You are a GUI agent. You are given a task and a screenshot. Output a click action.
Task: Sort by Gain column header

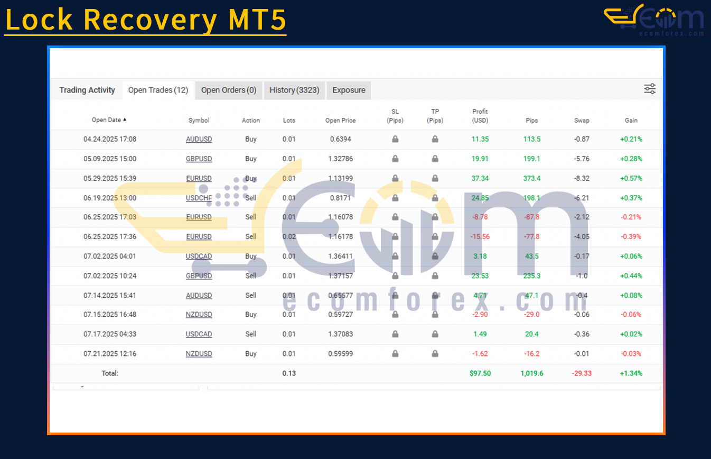coord(631,121)
